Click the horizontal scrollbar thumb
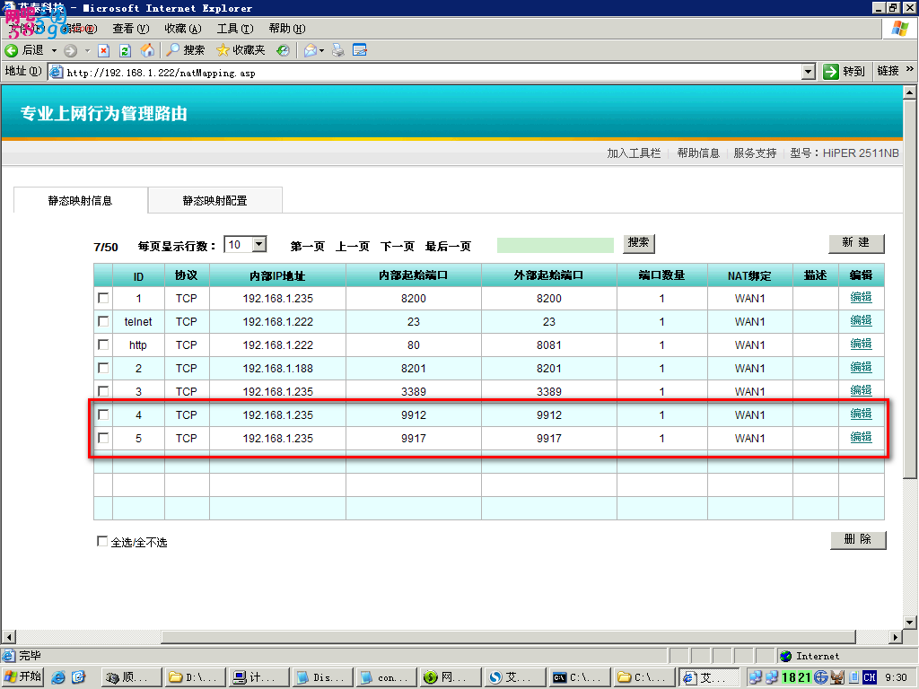The width and height of the screenshot is (919, 689). click(508, 637)
